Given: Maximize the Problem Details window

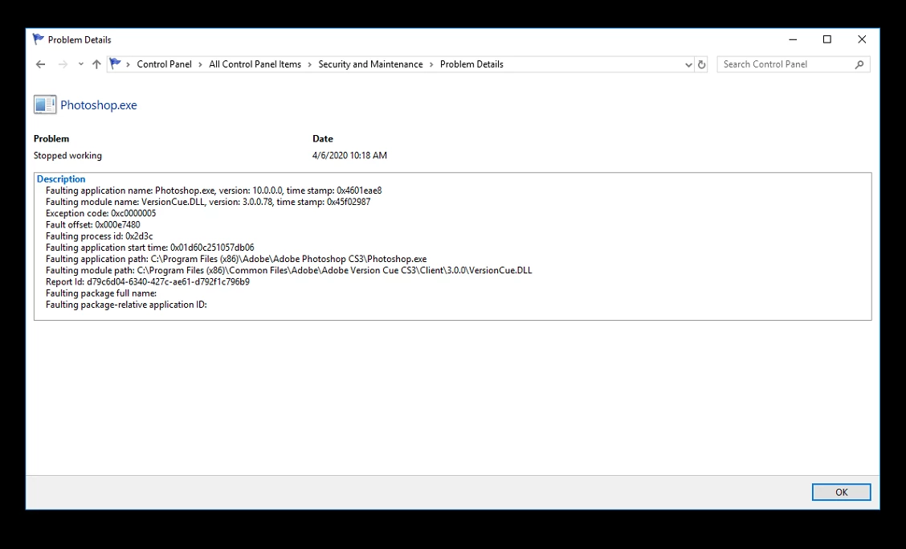Looking at the screenshot, I should [826, 39].
